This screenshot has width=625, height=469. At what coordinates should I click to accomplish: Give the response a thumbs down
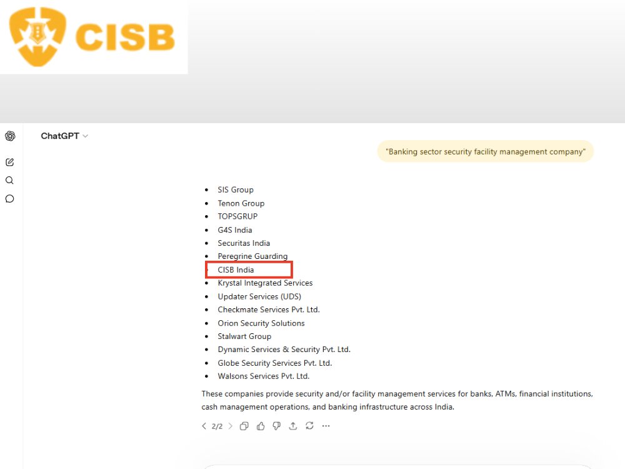[277, 426]
